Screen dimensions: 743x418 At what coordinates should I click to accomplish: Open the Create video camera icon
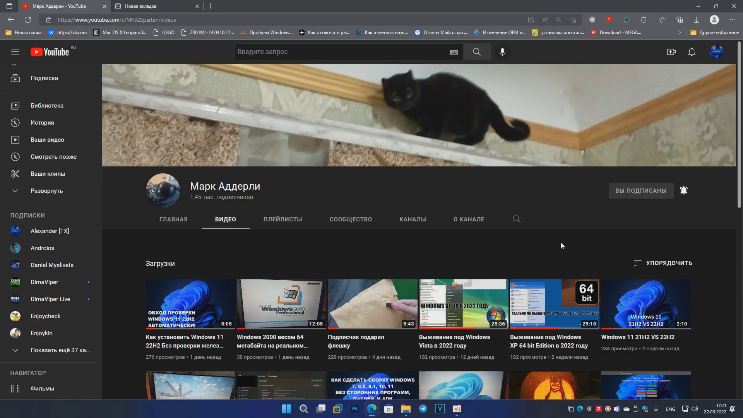[671, 52]
